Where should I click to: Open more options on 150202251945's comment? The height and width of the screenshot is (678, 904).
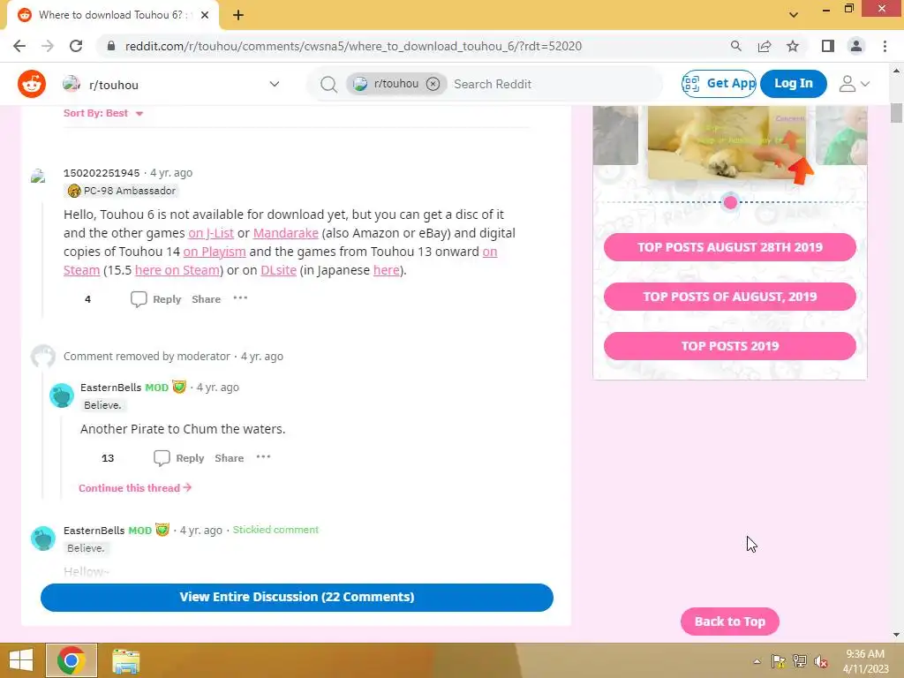240,298
